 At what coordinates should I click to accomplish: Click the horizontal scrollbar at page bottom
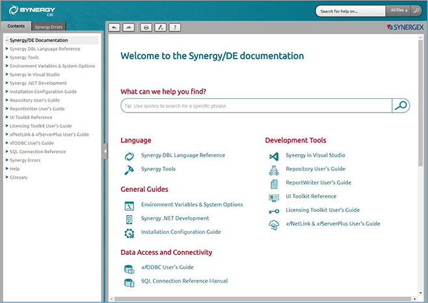click(x=263, y=299)
